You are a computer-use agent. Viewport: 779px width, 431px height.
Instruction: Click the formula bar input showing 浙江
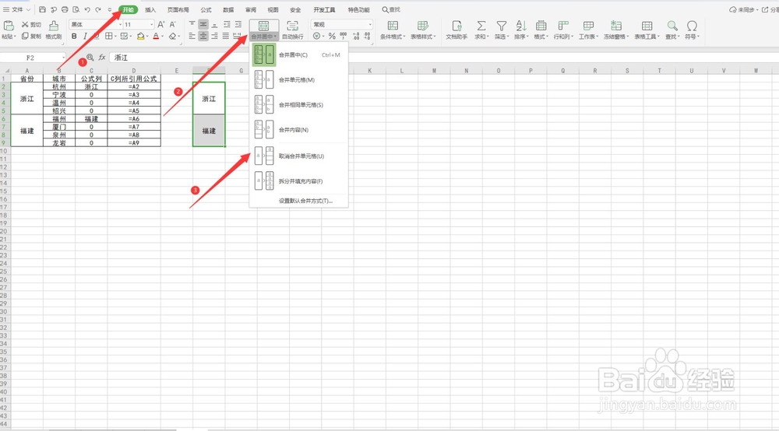[442, 58]
